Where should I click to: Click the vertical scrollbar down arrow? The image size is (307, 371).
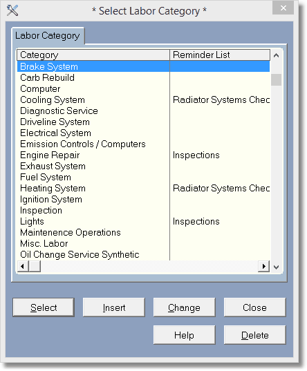point(276,267)
